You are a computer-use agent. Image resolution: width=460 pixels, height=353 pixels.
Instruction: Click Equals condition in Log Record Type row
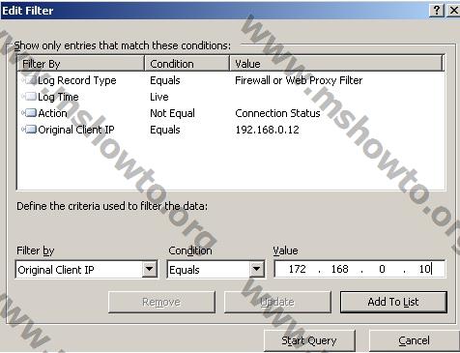point(165,80)
